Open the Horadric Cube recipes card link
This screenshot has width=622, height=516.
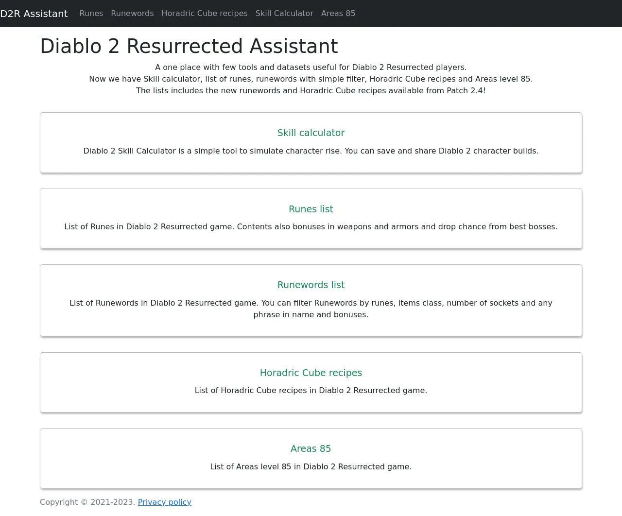[311, 373]
